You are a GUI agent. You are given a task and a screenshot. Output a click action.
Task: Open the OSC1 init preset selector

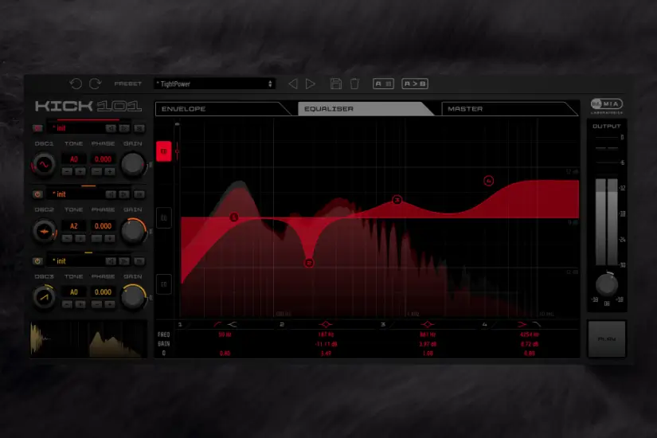(x=76, y=127)
